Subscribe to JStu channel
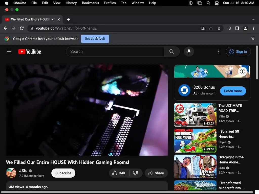 pyautogui.click(x=63, y=173)
